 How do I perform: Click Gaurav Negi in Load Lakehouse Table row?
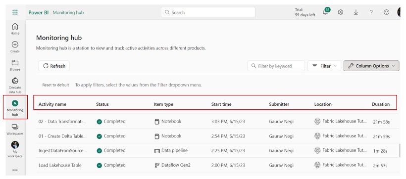(281, 165)
